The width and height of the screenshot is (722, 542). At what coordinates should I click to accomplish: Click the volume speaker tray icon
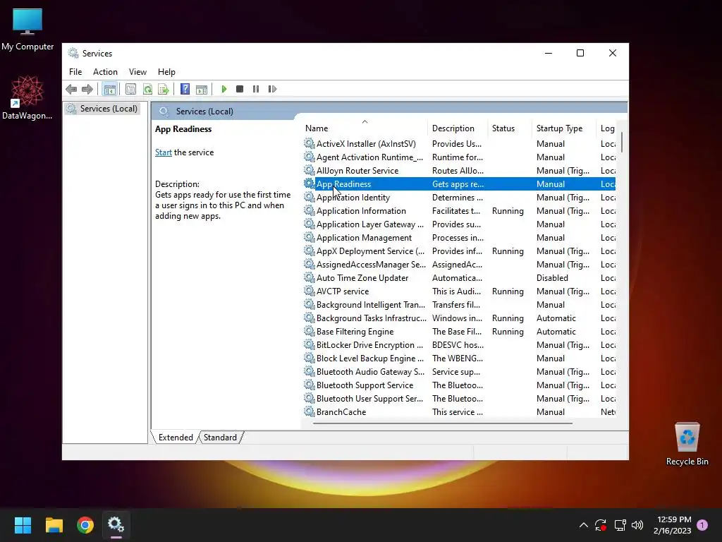click(637, 525)
